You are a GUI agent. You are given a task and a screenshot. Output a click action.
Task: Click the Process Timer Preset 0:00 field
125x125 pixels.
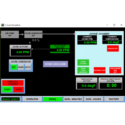(110, 85)
